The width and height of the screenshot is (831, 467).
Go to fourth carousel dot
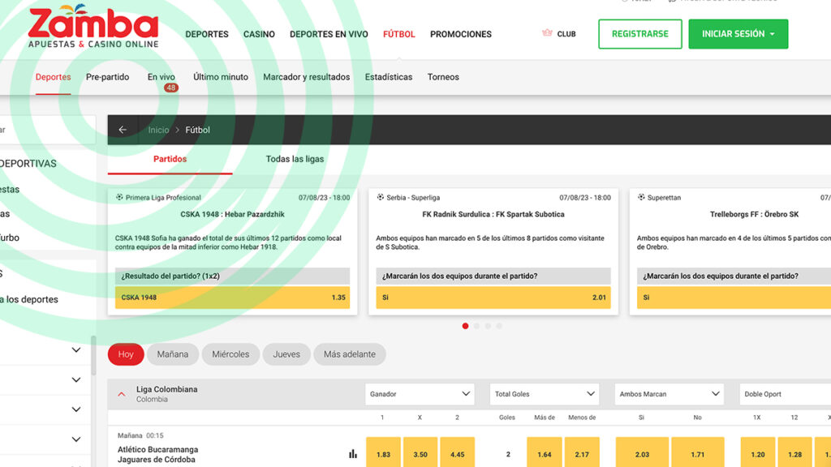499,326
